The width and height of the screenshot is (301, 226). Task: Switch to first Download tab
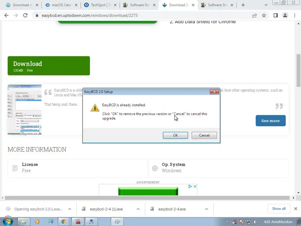[x=22, y=5]
